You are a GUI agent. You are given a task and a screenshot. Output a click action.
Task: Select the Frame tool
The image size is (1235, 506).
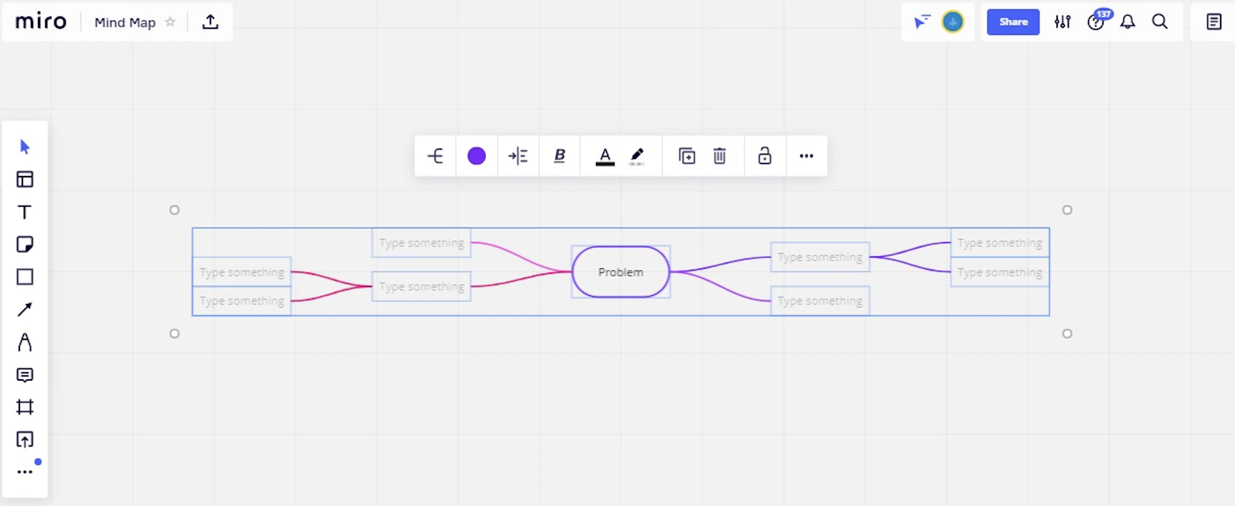coord(25,407)
